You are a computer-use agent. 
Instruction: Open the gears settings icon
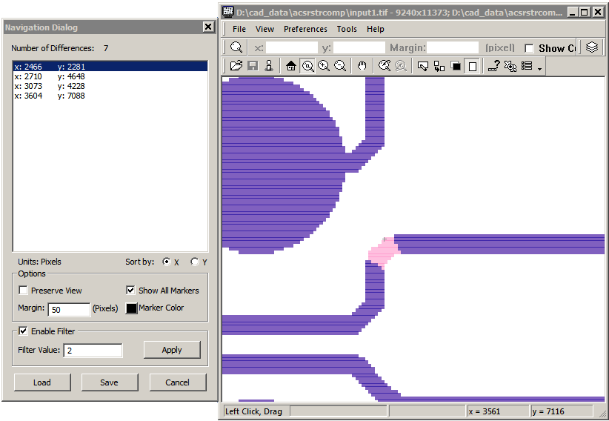click(x=510, y=66)
